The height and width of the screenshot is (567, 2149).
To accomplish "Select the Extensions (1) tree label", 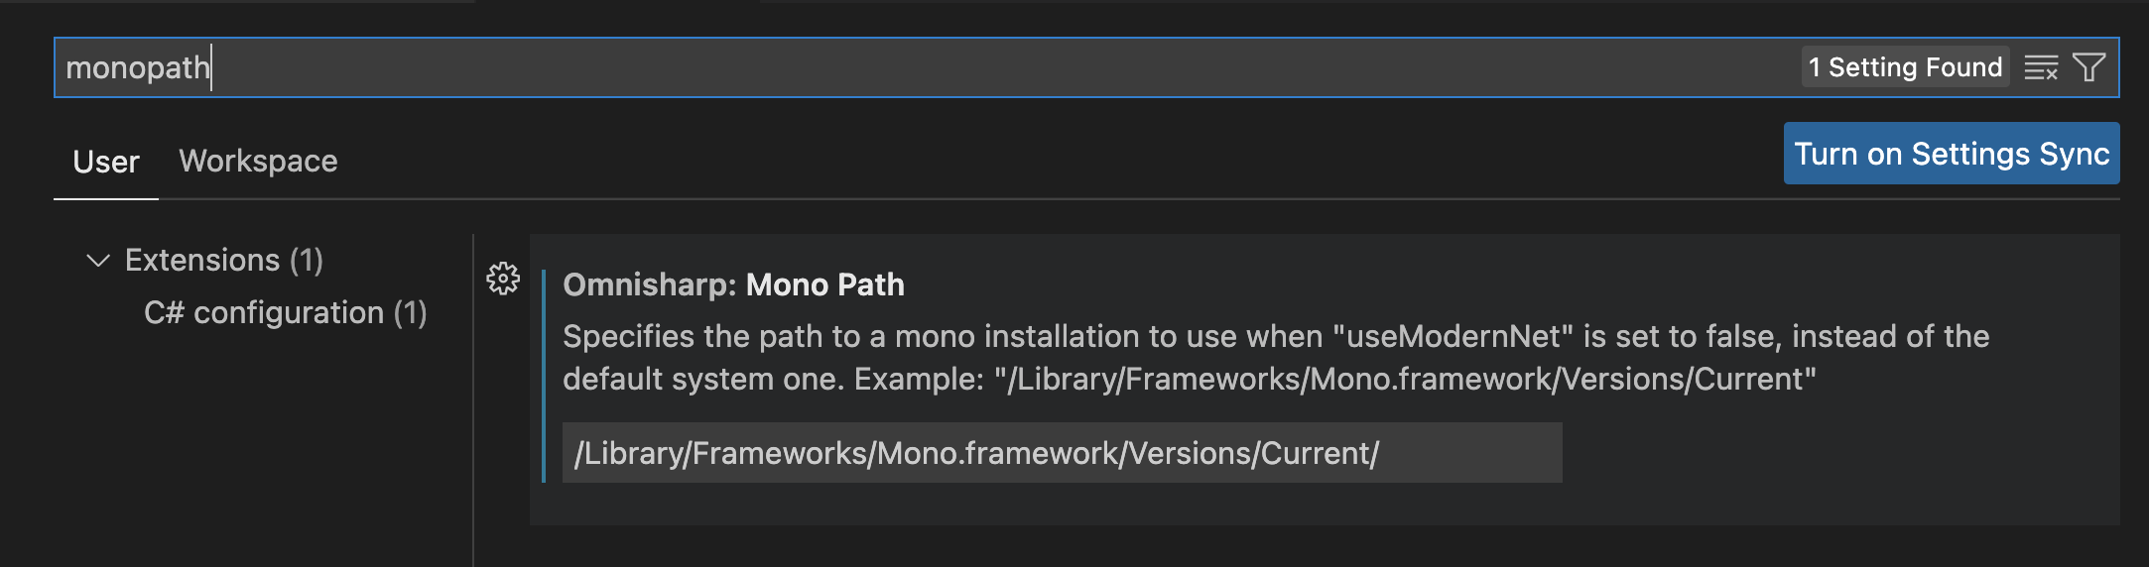I will coord(202,261).
